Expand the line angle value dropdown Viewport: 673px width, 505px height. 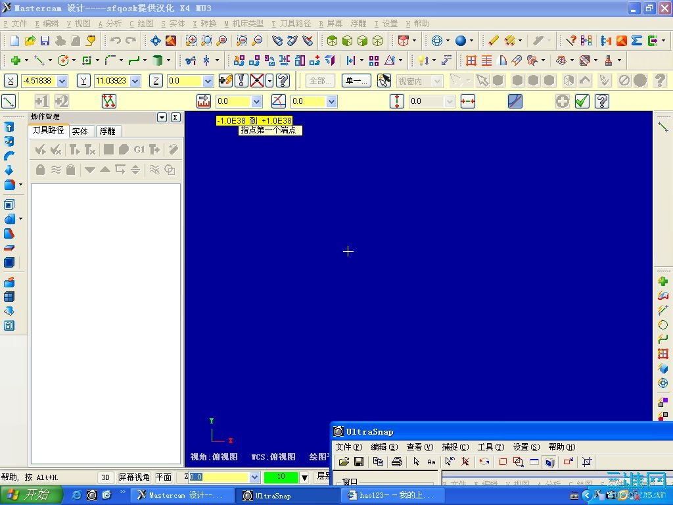click(331, 101)
